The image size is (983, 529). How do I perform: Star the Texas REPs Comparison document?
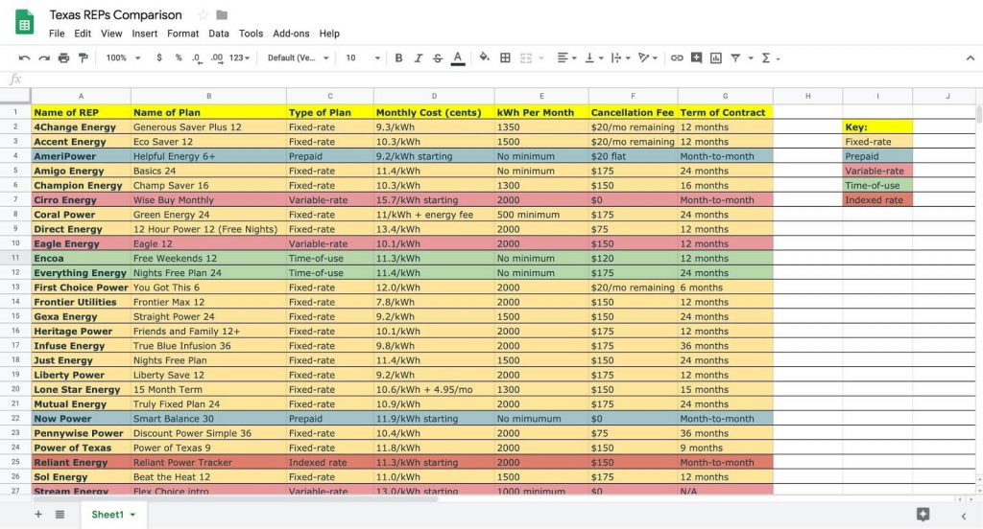pyautogui.click(x=203, y=15)
